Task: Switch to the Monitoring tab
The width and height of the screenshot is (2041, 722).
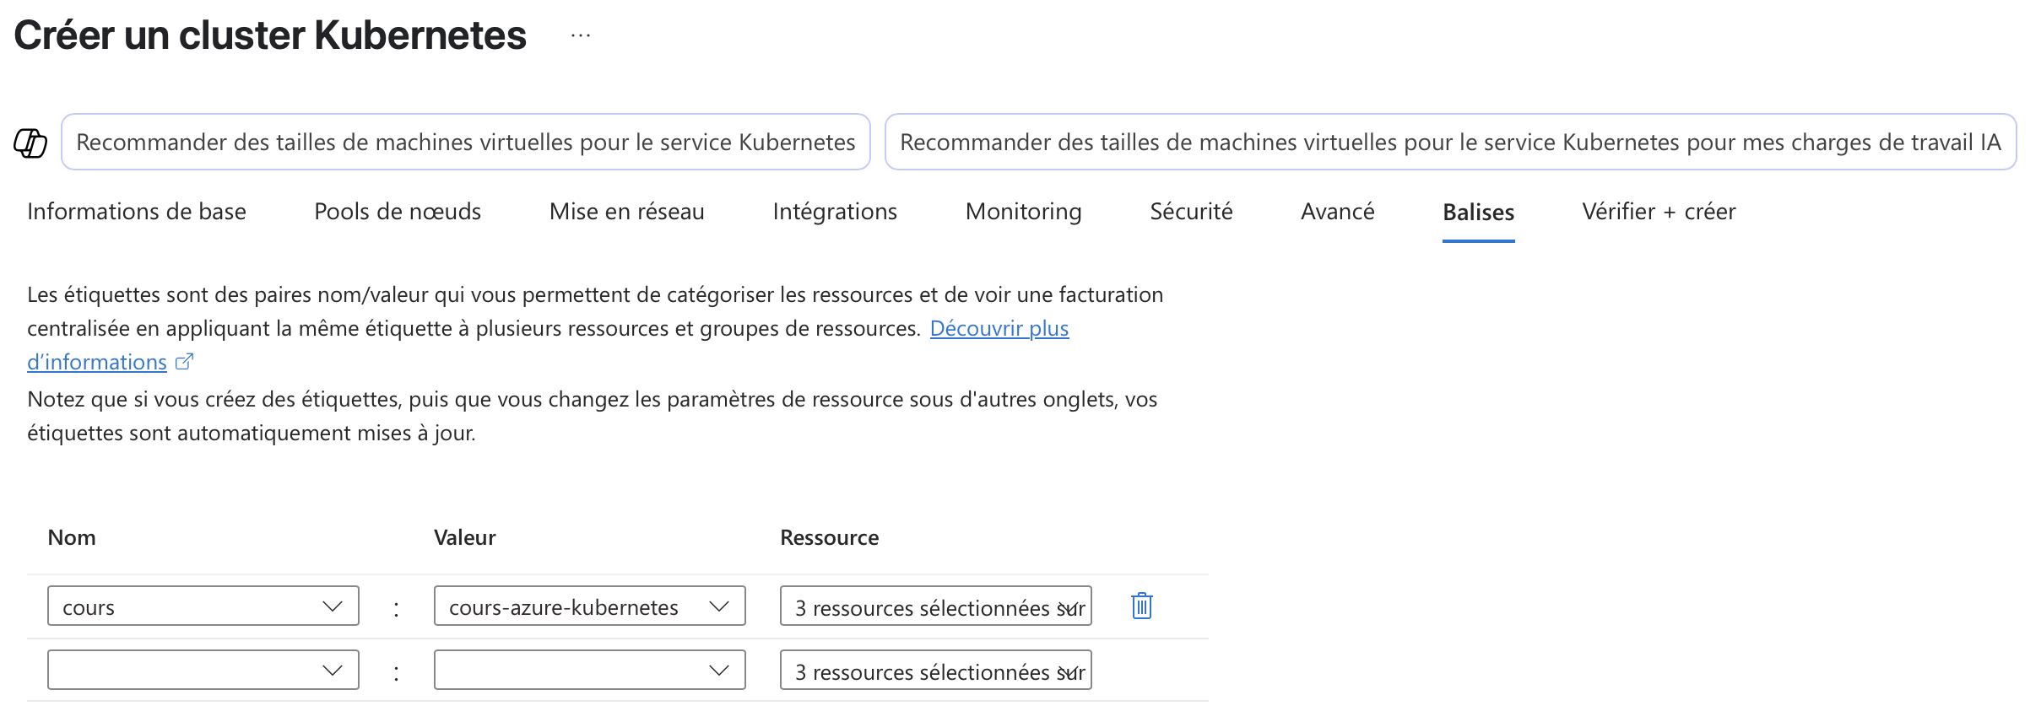Action: pyautogui.click(x=1023, y=212)
